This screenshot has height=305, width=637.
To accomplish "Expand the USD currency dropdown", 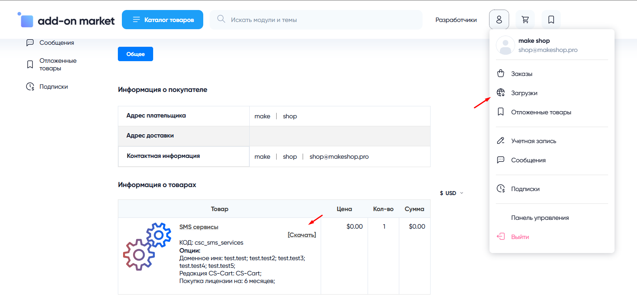I will coord(451,193).
